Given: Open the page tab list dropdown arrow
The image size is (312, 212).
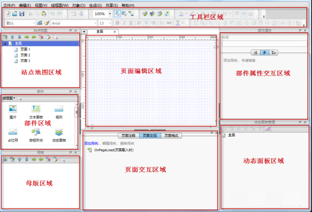Looking at the screenshot, I should (x=84, y=32).
